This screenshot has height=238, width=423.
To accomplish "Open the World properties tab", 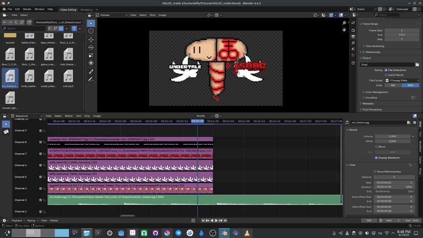I will pyautogui.click(x=353, y=55).
